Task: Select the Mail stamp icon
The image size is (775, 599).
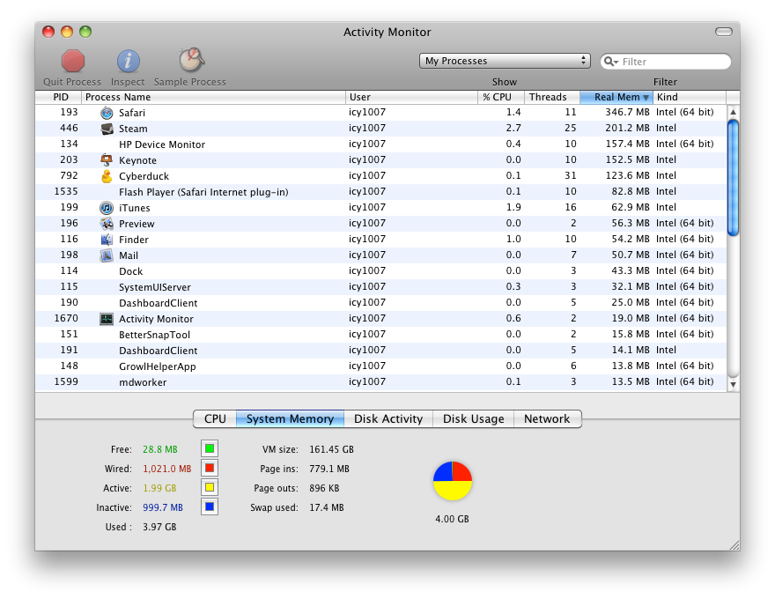Action: [x=107, y=255]
